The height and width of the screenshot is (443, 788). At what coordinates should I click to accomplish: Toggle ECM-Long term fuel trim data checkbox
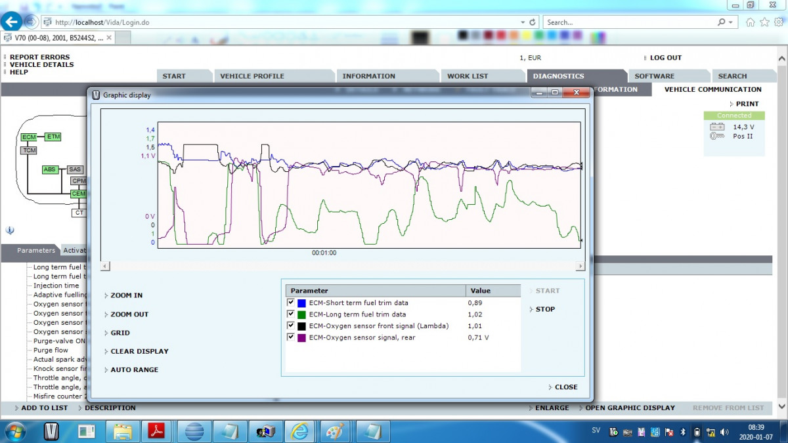(291, 314)
